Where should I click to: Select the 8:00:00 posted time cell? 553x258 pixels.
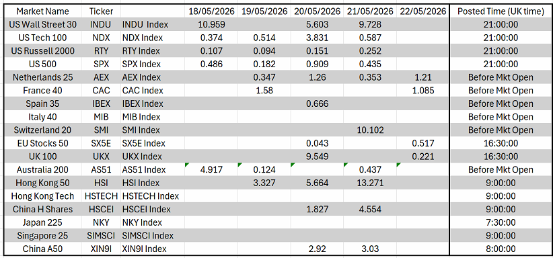(x=501, y=249)
